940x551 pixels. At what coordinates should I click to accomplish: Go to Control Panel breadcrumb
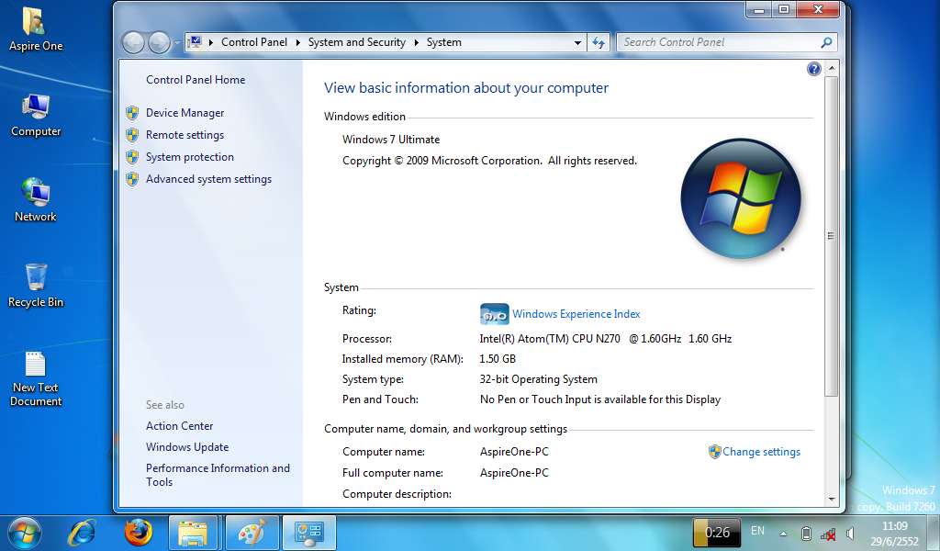pos(254,42)
